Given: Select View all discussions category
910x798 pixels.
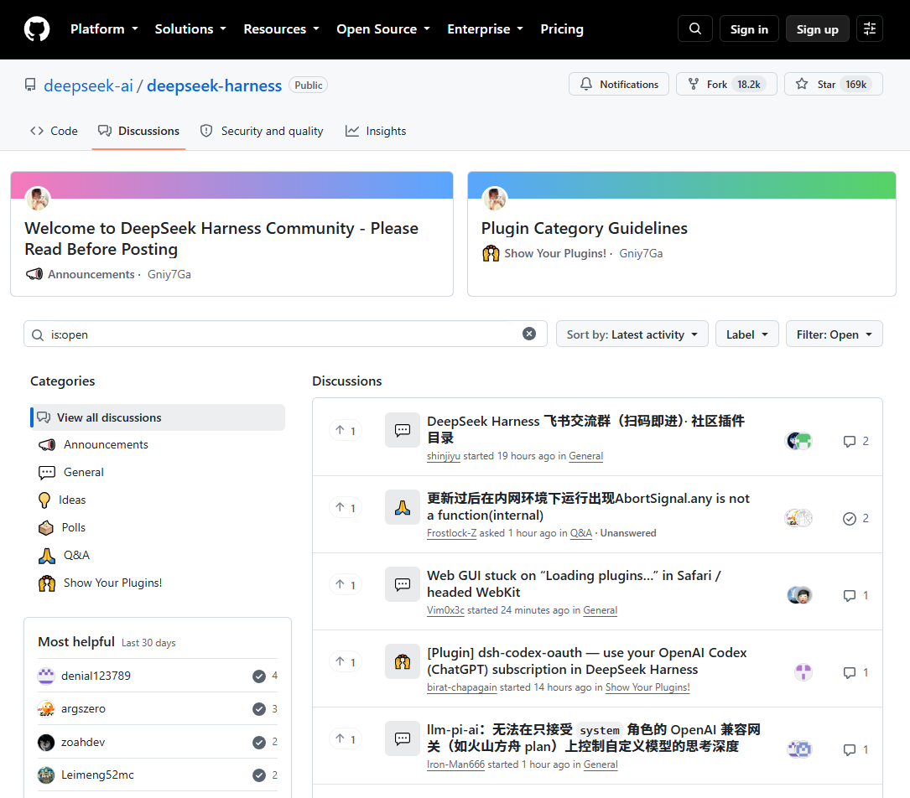Looking at the screenshot, I should click(x=158, y=417).
